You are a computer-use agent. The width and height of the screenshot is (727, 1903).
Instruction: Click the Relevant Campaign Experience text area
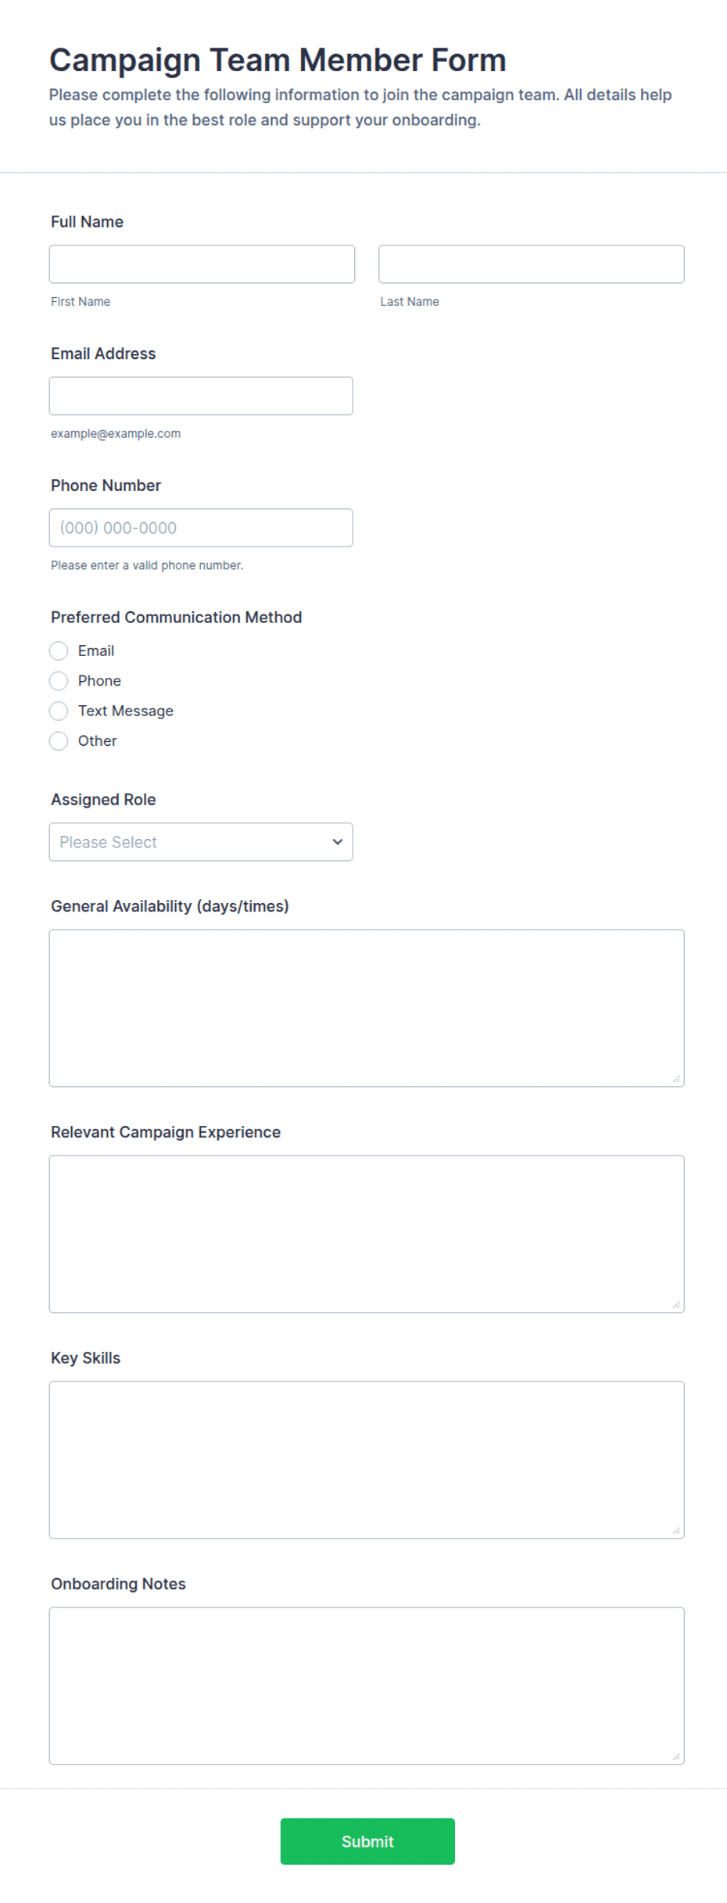(367, 1235)
